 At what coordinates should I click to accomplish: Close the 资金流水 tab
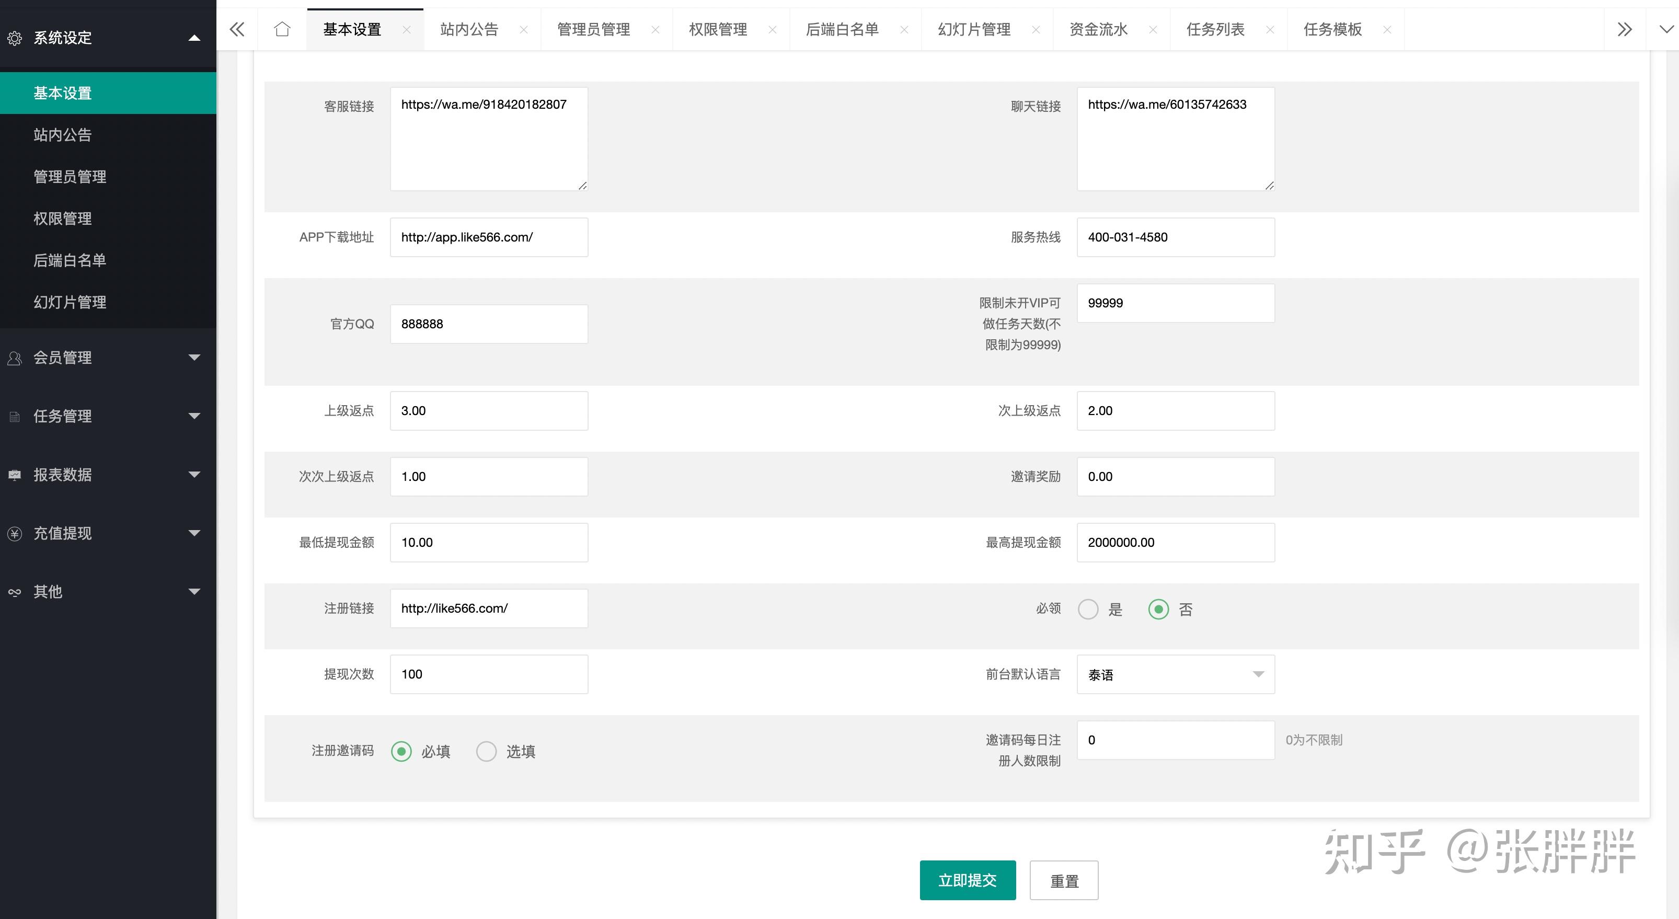1153,30
